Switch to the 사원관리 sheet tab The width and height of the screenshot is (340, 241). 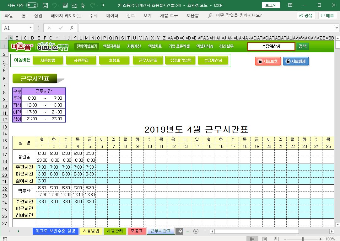pos(115,231)
